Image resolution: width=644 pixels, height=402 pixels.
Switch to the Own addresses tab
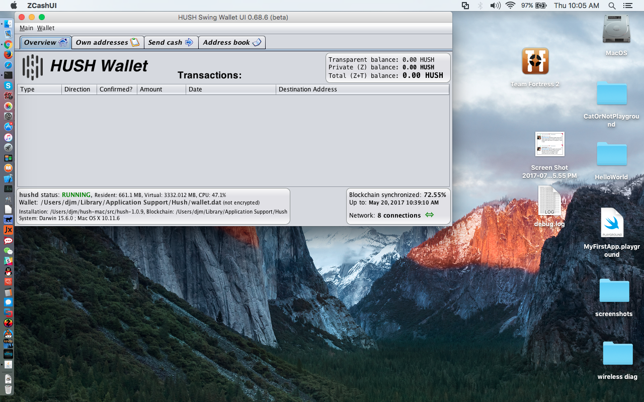point(108,42)
